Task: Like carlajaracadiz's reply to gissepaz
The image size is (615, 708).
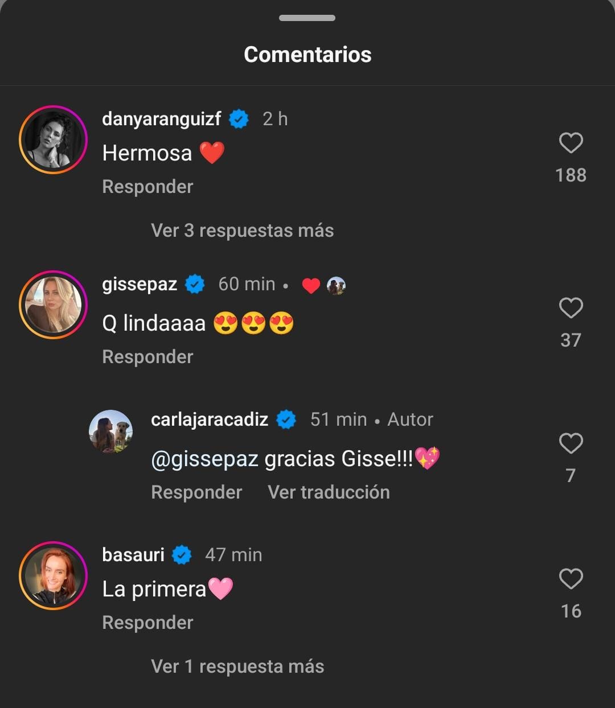Action: point(571,443)
